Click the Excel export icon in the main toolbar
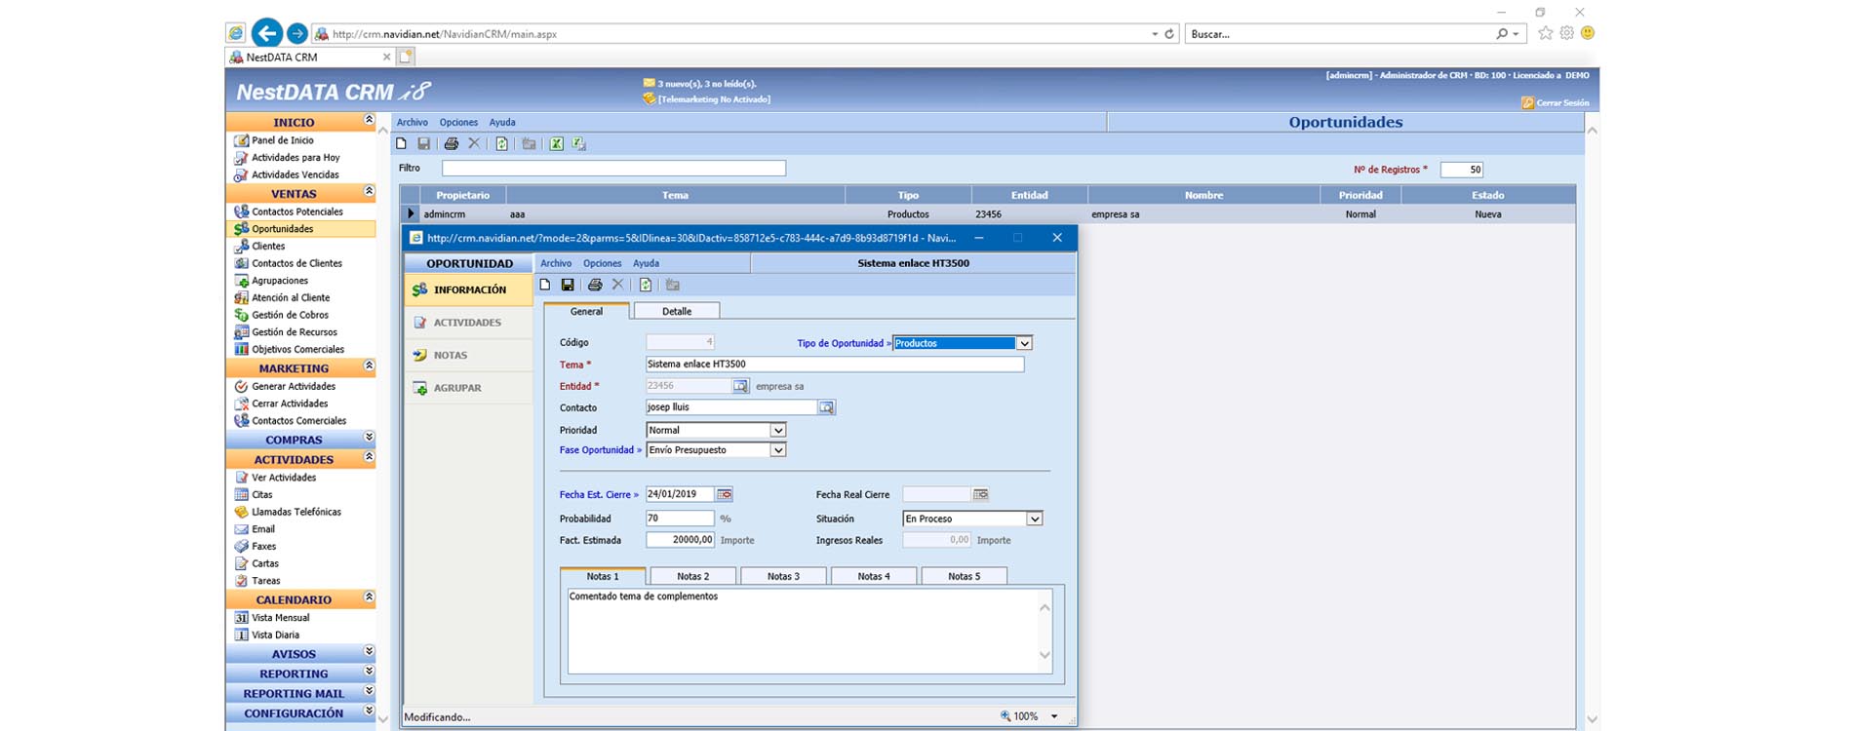Viewport: 1853px width, 731px height. coord(556,144)
